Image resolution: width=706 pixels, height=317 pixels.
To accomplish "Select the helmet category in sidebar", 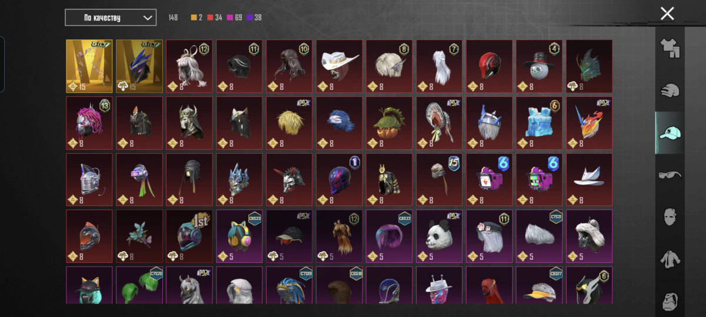I will (670, 90).
